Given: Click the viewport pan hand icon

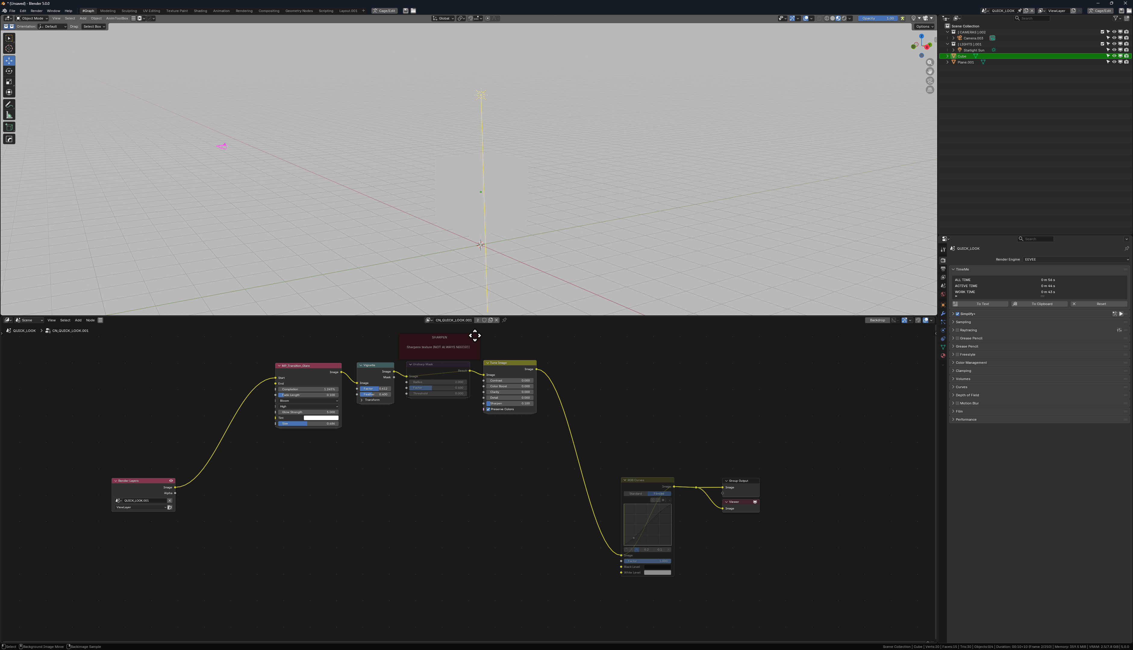Looking at the screenshot, I should coord(930,71).
